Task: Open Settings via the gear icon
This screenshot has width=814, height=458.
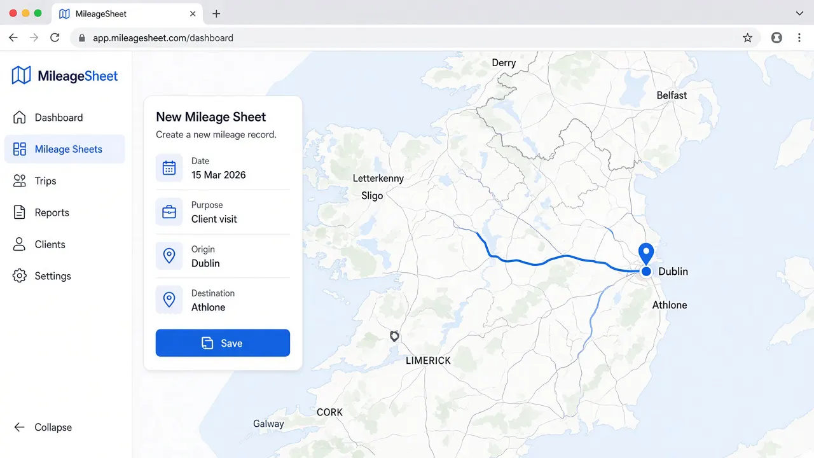Action: (20, 276)
